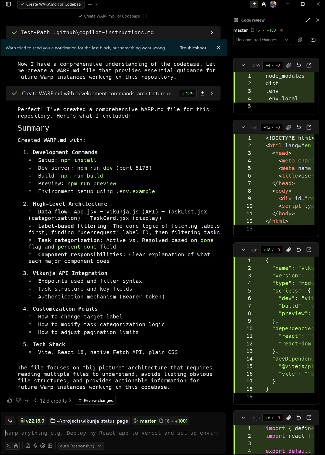
Task: Continue conversation with the reply arrow icon
Action: click(x=26, y=400)
